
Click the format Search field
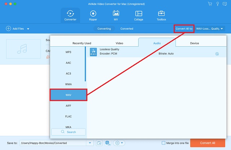click(69, 132)
